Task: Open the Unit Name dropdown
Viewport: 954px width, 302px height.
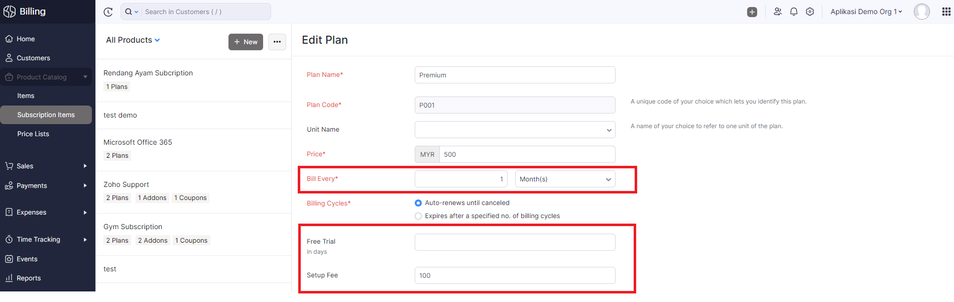Action: tap(515, 130)
